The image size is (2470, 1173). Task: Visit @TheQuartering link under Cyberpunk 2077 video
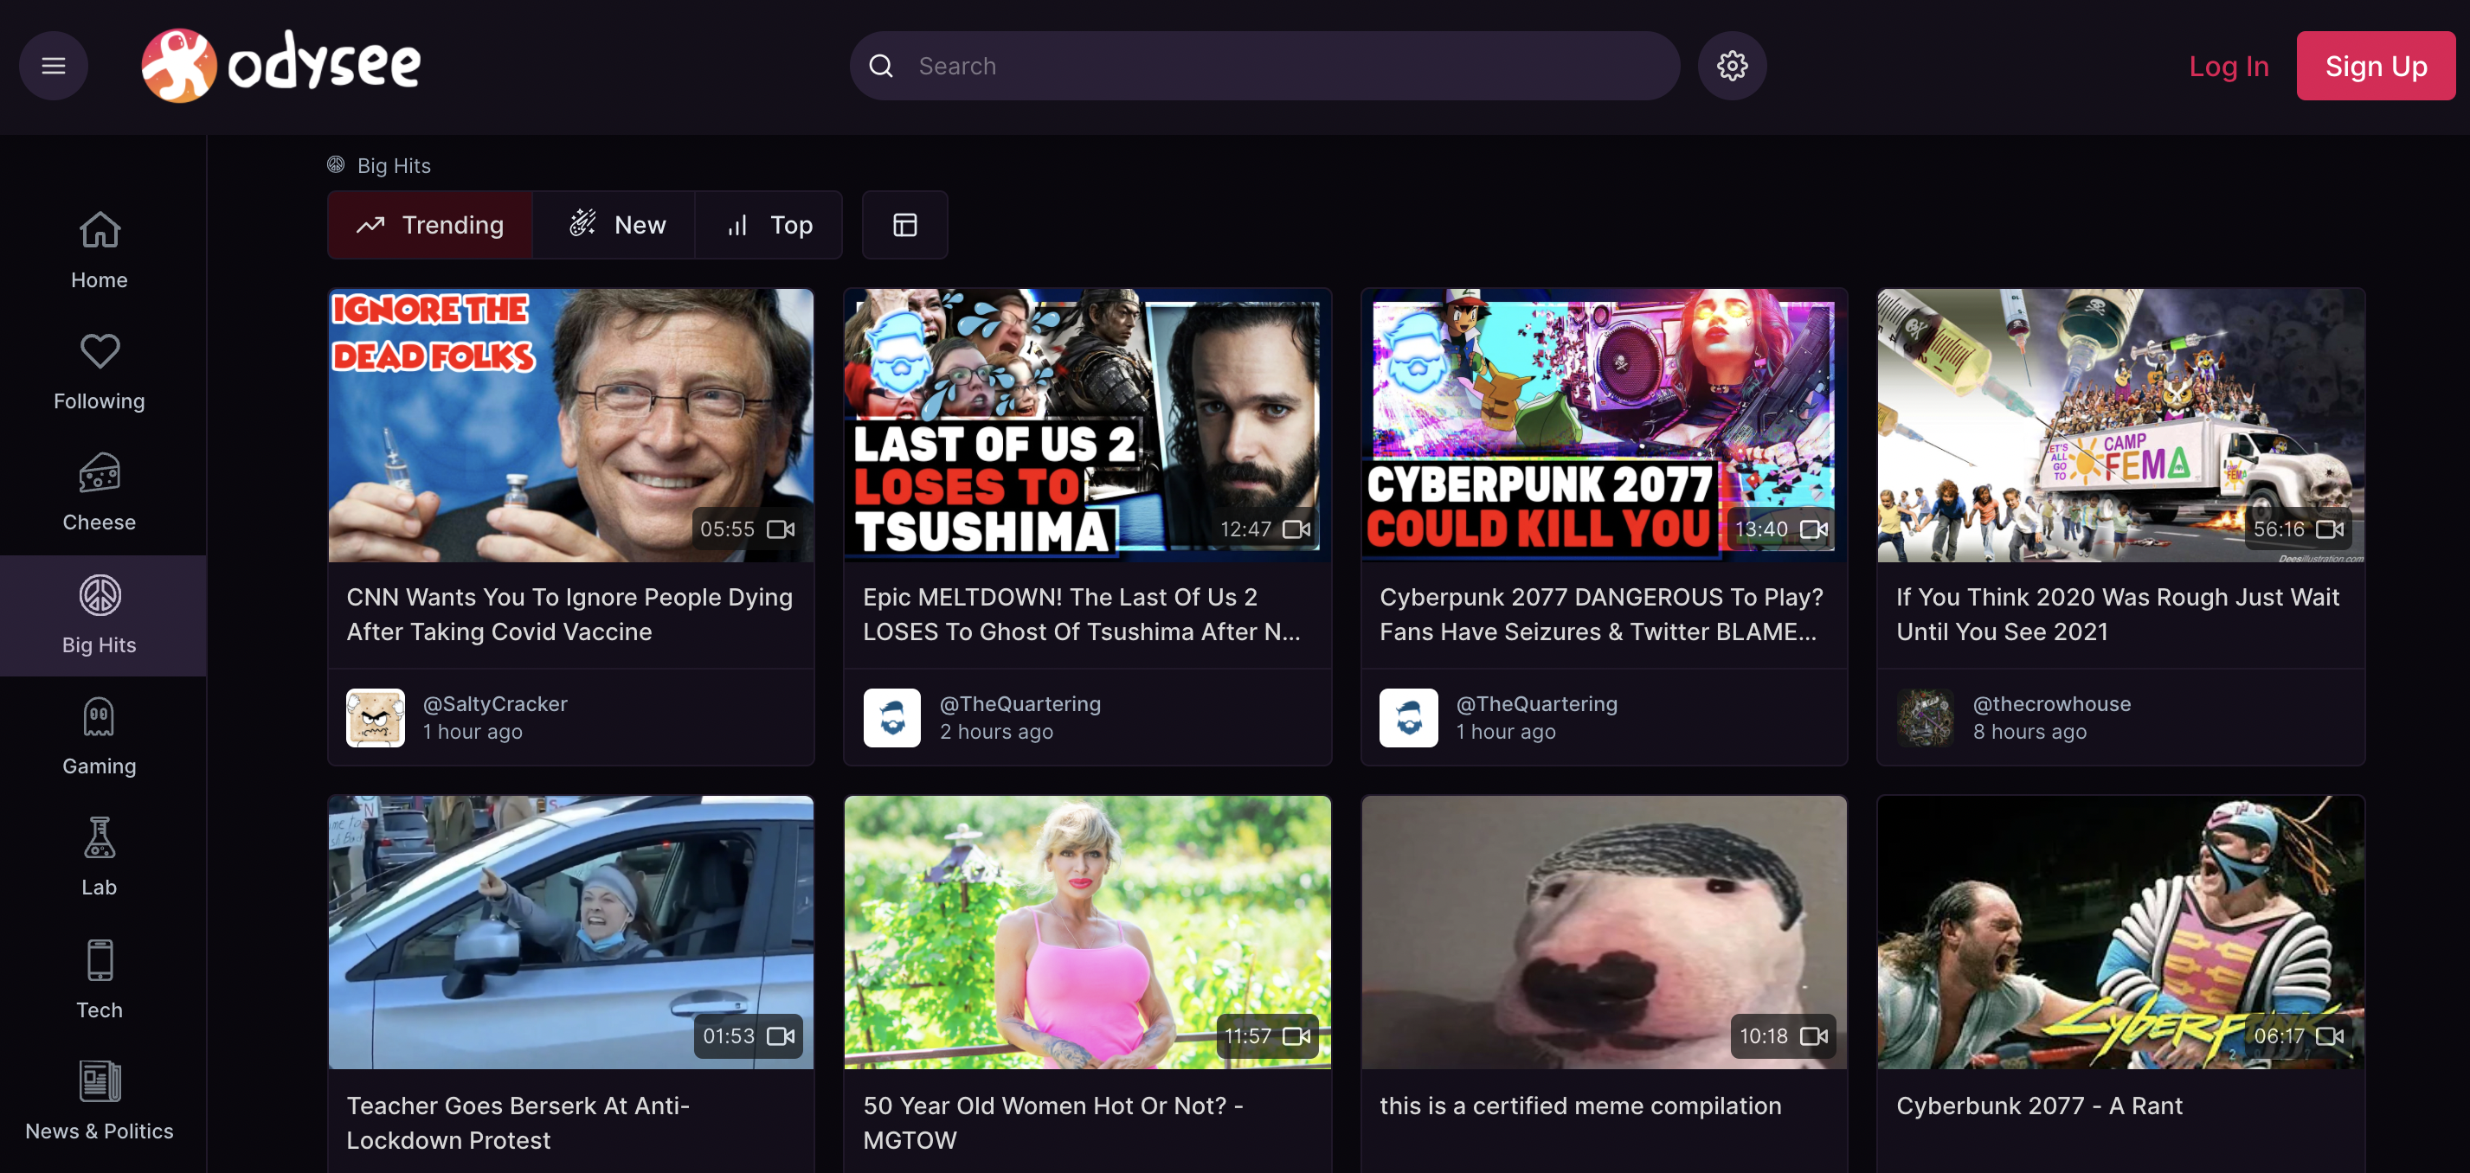tap(1537, 703)
